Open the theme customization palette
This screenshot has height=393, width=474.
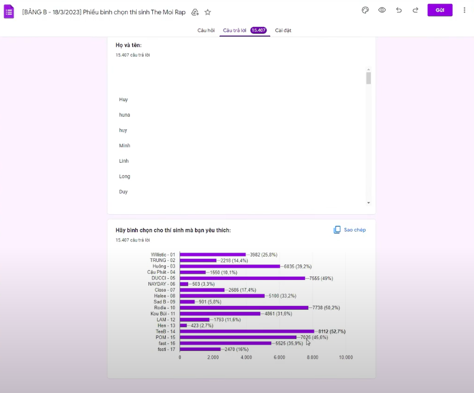click(365, 10)
